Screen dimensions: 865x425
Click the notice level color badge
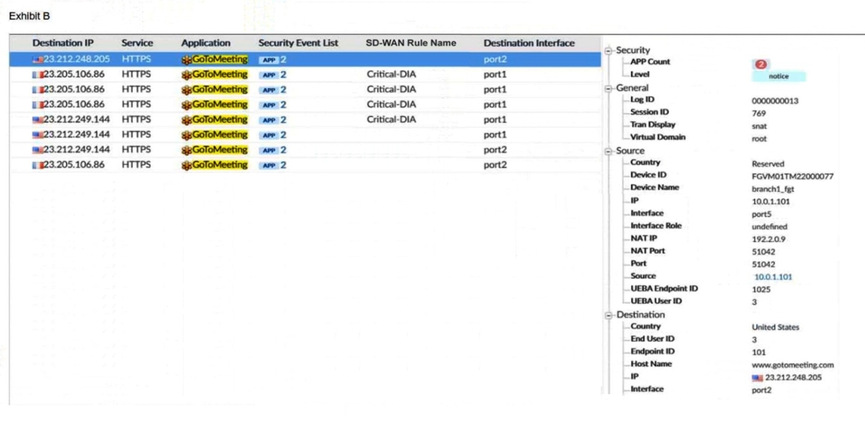[x=778, y=76]
